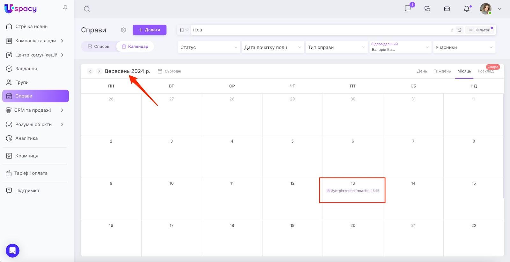This screenshot has height=262, width=510.
Task: Expand the Розумні об'єкти chevron
Action: tap(62, 124)
